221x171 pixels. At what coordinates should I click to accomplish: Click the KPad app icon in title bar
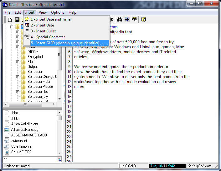(5, 4)
